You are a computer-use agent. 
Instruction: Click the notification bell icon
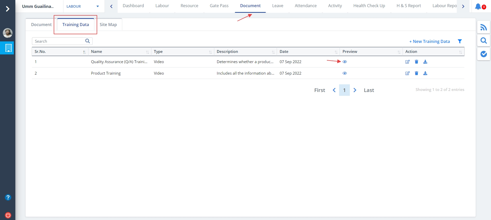[x=478, y=6]
